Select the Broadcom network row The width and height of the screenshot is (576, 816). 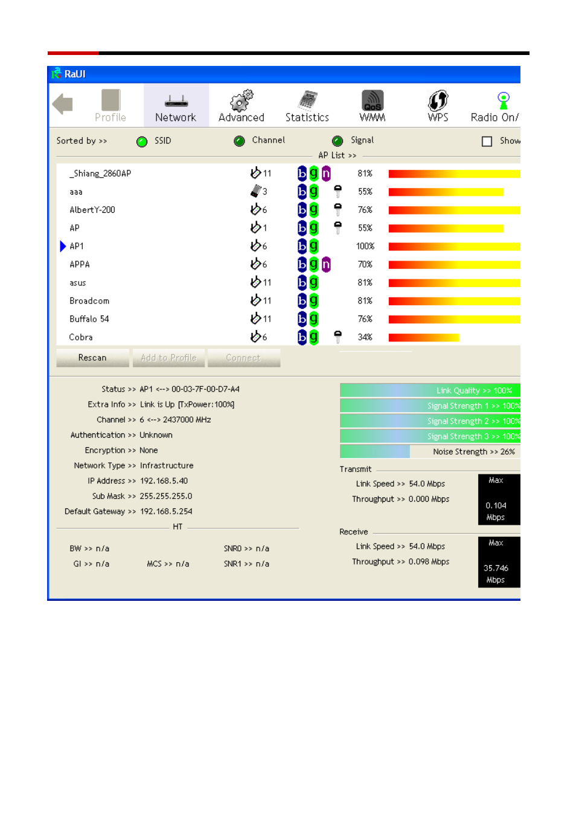pos(289,300)
